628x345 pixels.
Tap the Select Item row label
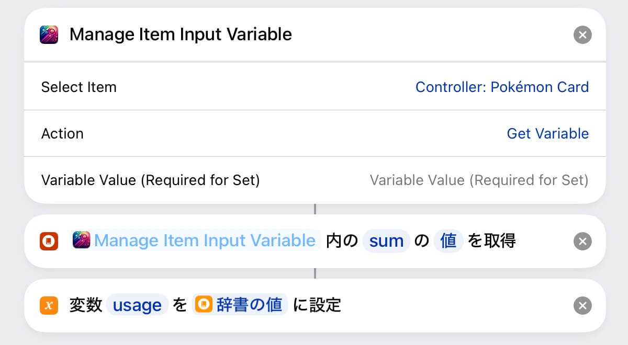click(x=78, y=87)
